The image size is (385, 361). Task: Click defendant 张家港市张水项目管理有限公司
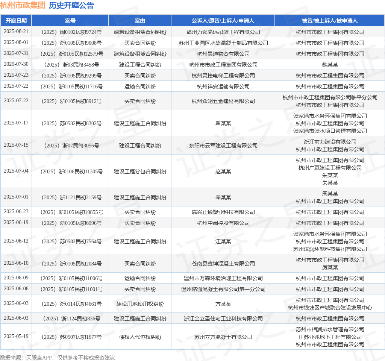point(330,131)
